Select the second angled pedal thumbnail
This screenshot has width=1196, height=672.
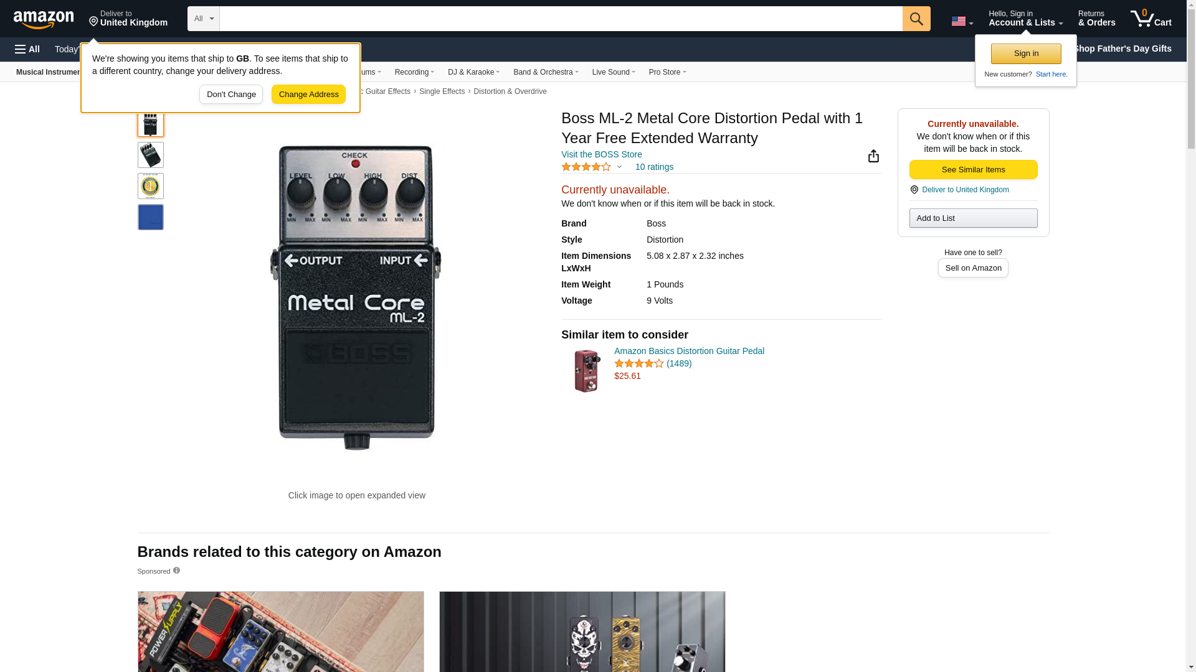(x=151, y=155)
